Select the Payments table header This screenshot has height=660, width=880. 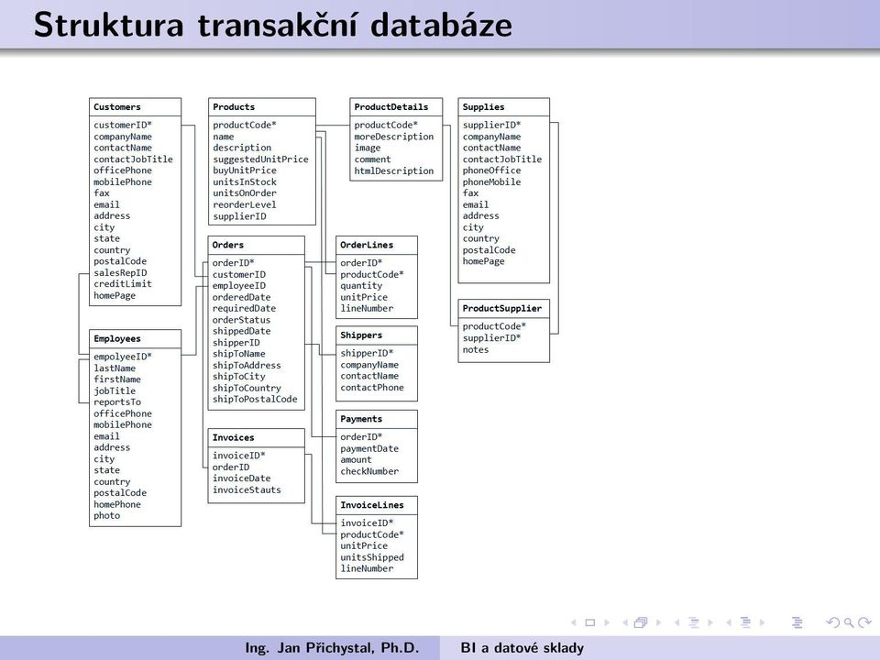point(377,419)
